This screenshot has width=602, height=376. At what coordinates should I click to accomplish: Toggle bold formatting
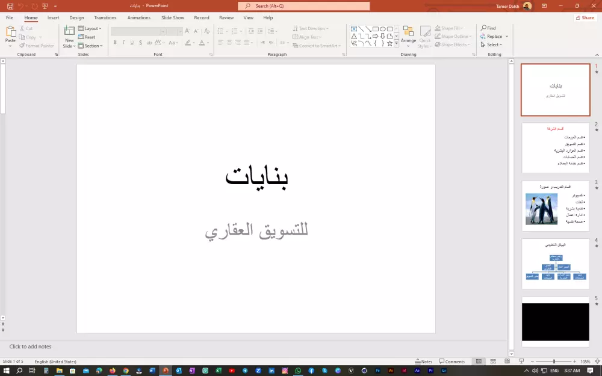tap(115, 43)
